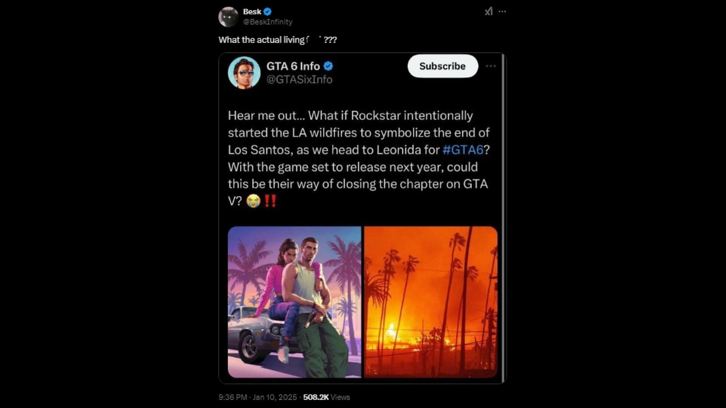The image size is (726, 408).
Task: Open the Grok icon on Besk's post
Action: 489,12
